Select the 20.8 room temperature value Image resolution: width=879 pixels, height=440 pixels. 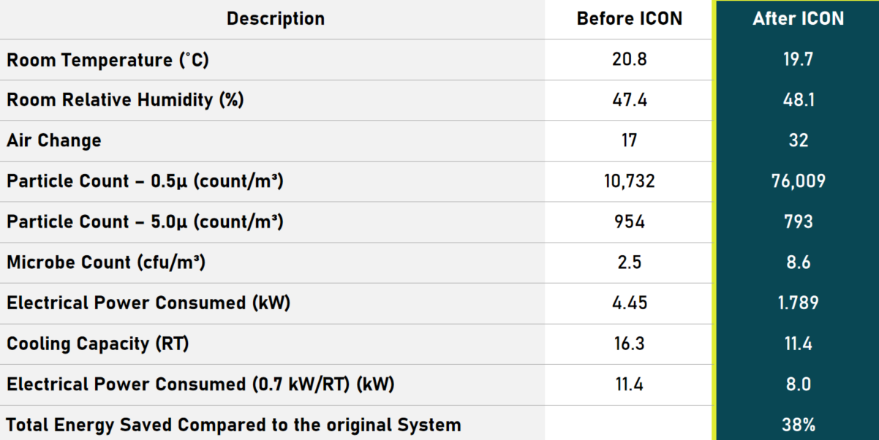pos(629,60)
